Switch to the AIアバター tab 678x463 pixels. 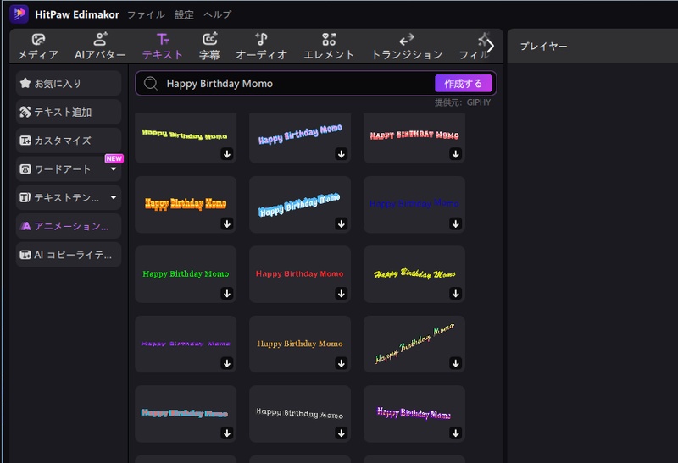click(x=100, y=47)
